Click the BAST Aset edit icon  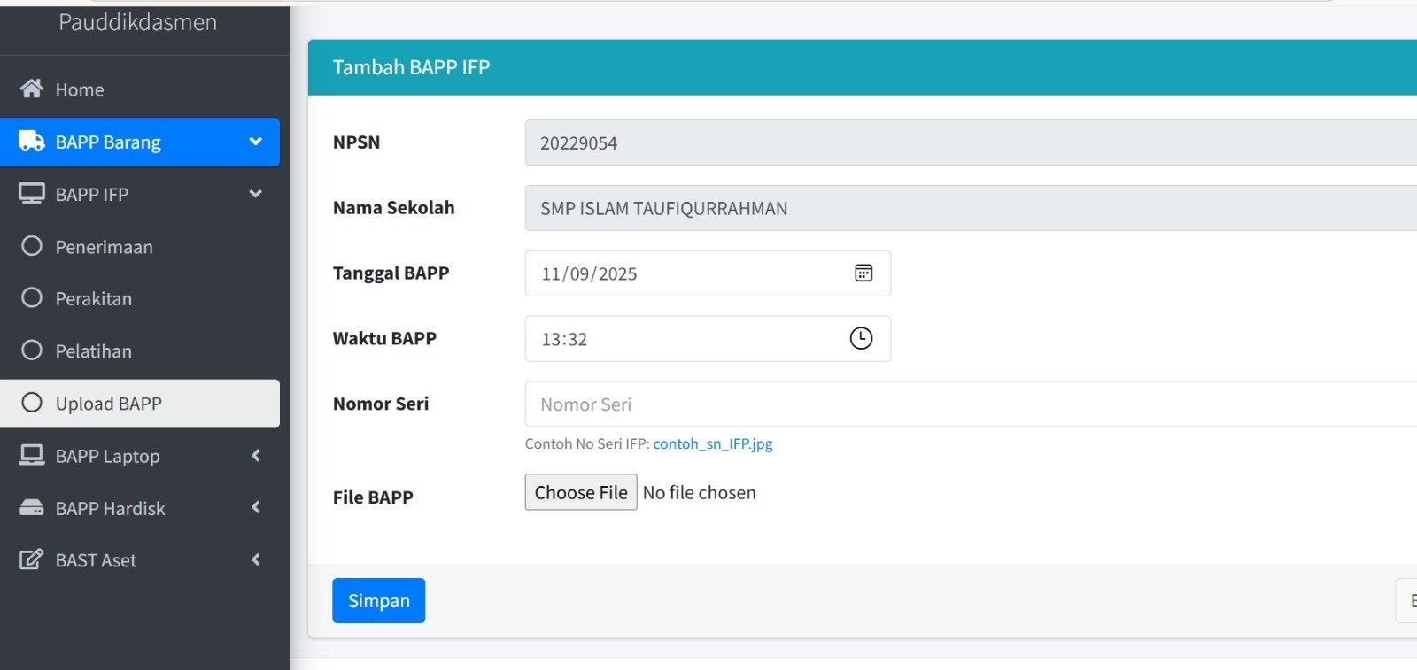click(x=32, y=559)
